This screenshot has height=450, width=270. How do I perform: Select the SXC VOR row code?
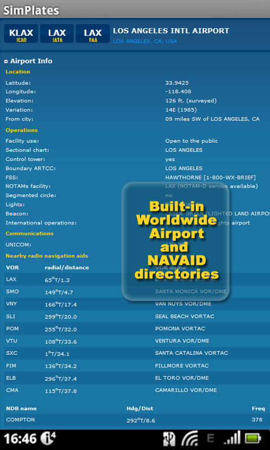click(12, 353)
